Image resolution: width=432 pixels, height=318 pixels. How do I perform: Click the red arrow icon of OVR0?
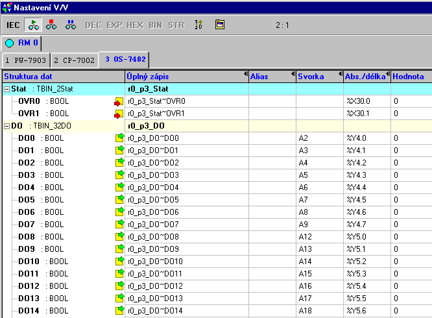119,102
